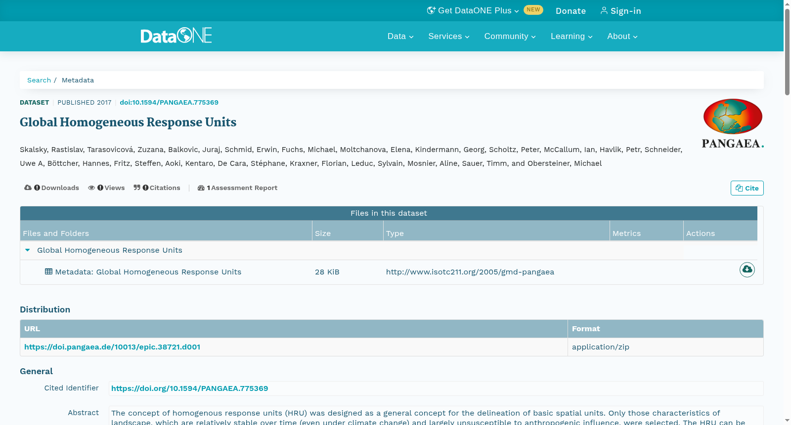Click the PANGAEA logo
This screenshot has width=791, height=425.
[733, 123]
